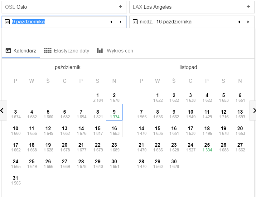
Task: Select October 27 priced 1 669
Action: coord(65,164)
